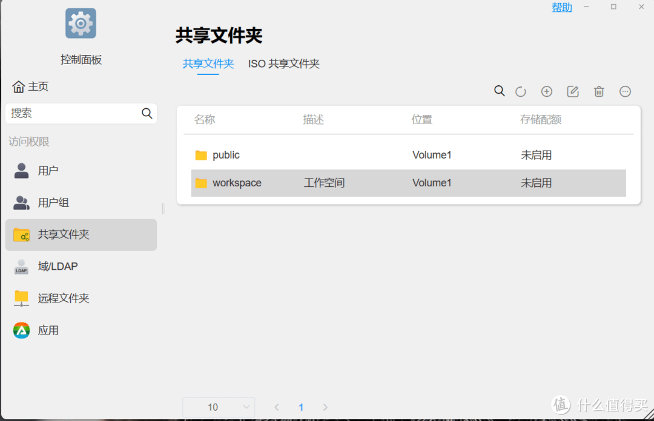Sort by the 名称 column header
This screenshot has height=421, width=654.
[205, 120]
